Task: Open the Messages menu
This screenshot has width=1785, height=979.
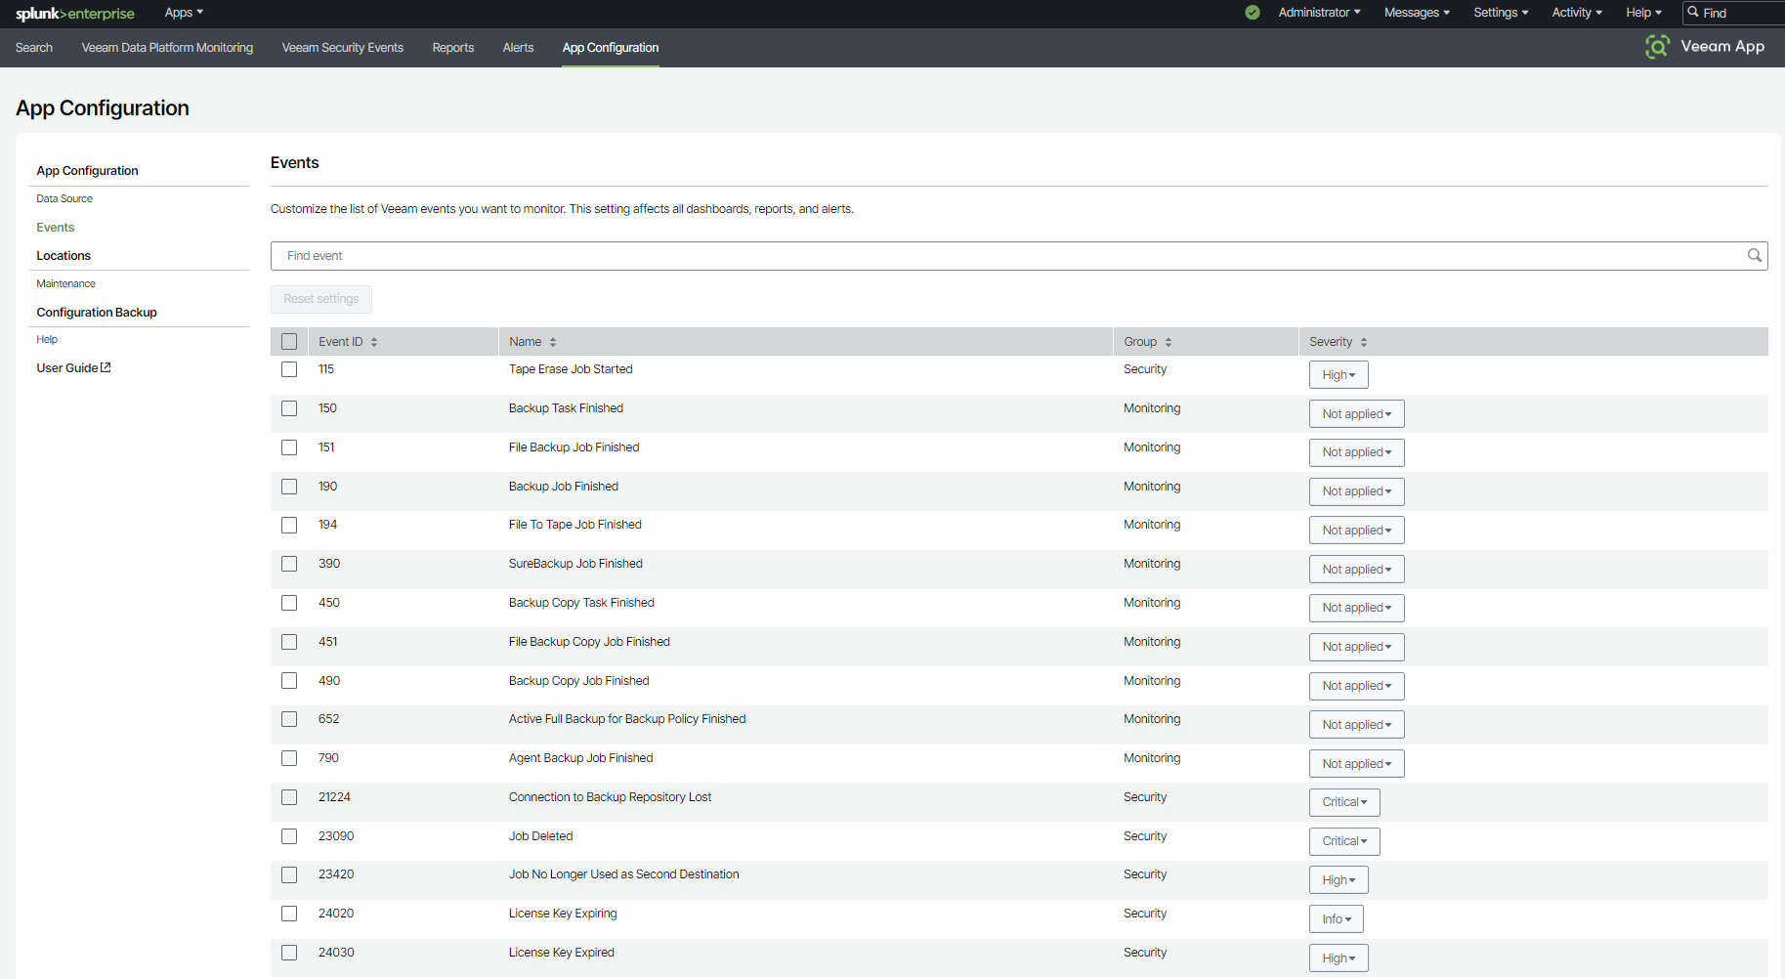Action: (x=1417, y=13)
